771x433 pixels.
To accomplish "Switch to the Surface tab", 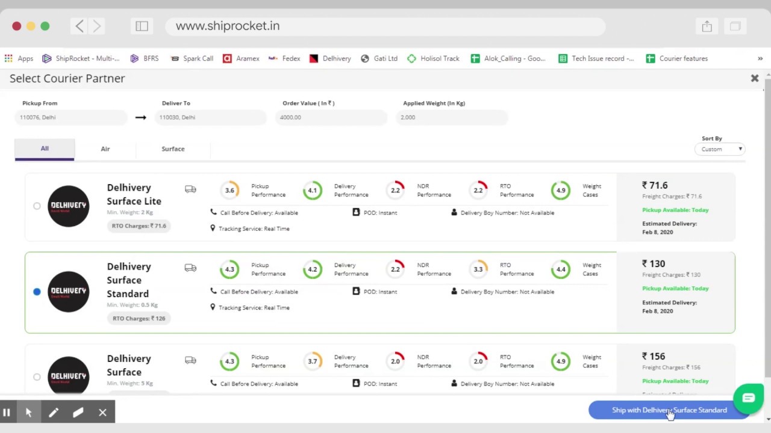I will pos(173,149).
